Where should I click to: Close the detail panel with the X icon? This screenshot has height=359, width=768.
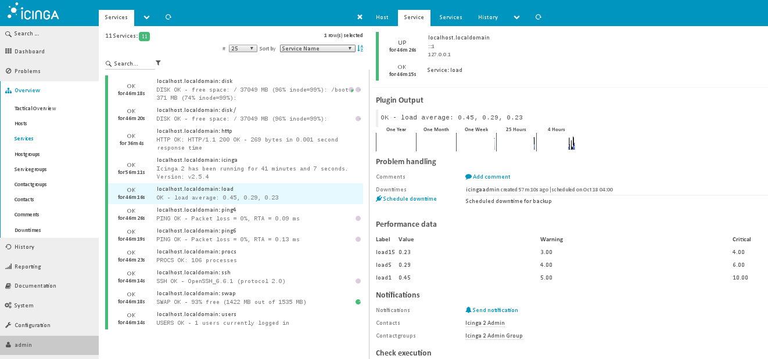click(x=360, y=17)
